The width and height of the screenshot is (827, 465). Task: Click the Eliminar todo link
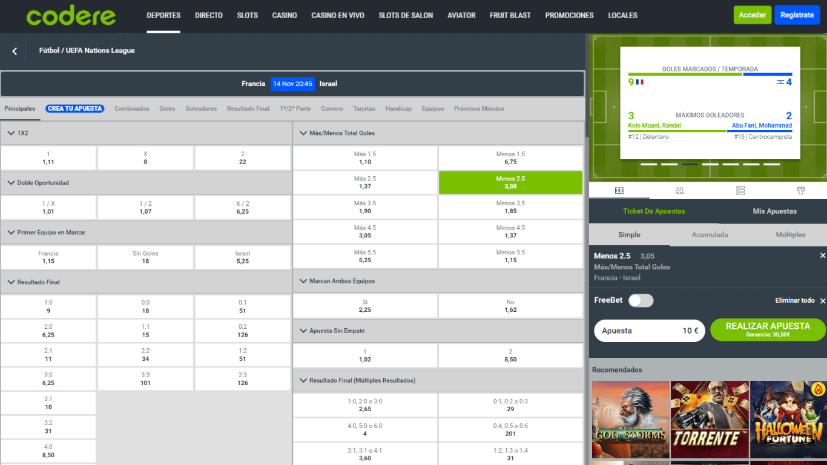pos(795,301)
